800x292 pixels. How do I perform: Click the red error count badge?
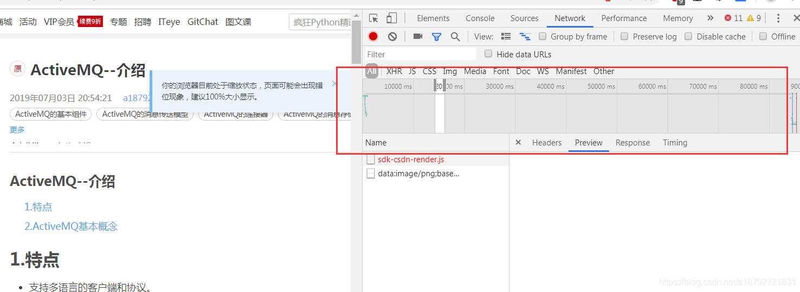[733, 18]
